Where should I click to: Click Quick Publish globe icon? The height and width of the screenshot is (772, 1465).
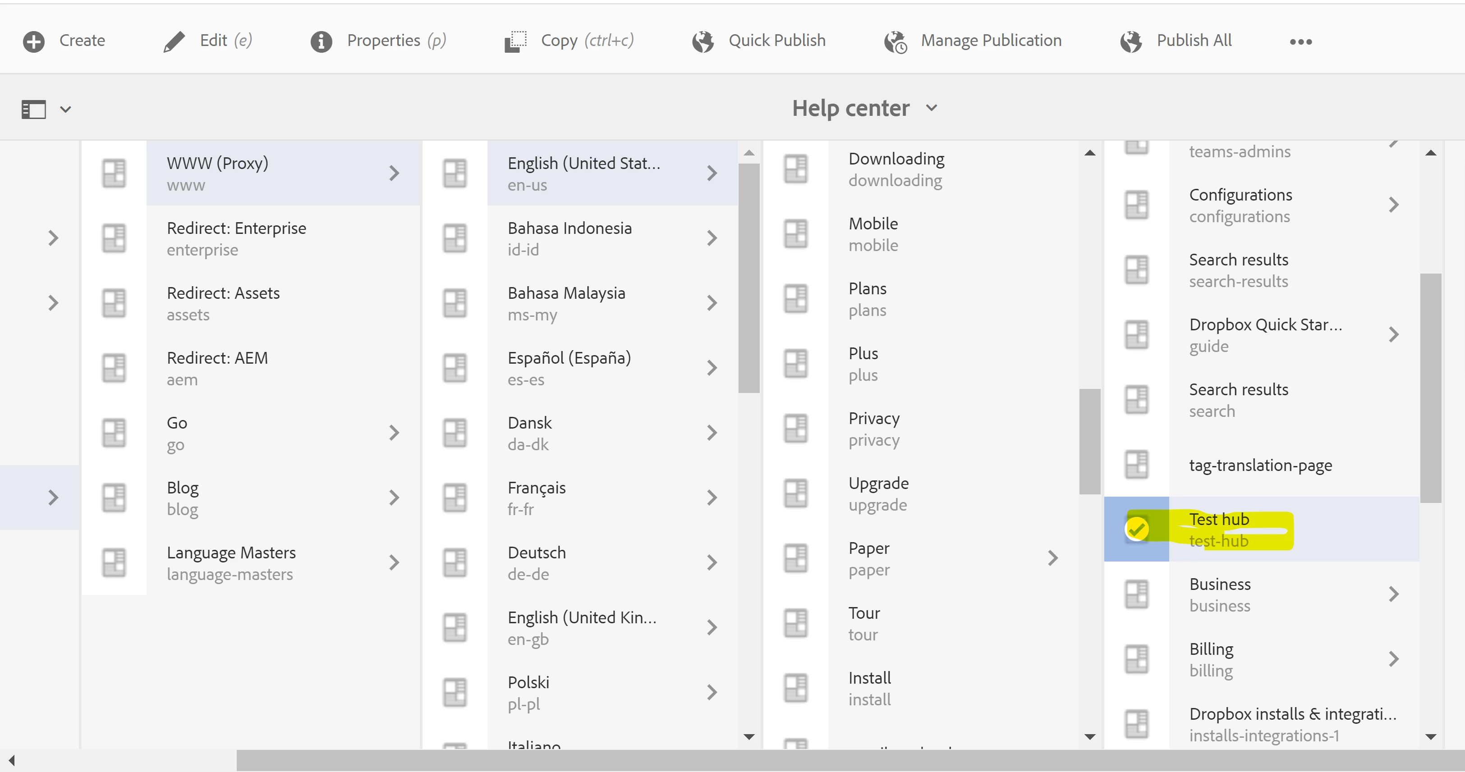[703, 41]
